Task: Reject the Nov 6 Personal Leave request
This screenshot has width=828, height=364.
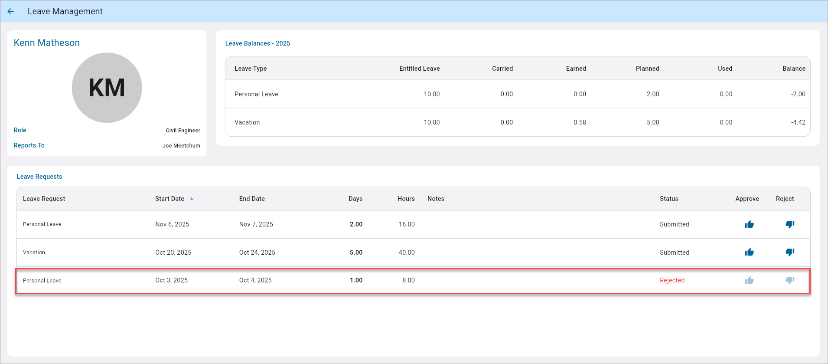Action: click(789, 224)
